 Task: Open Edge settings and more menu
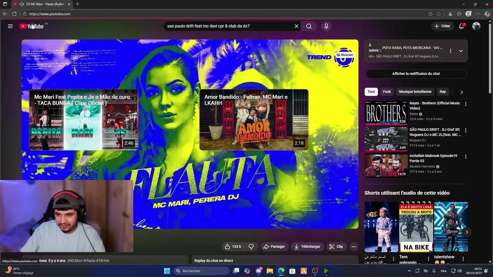[x=478, y=14]
